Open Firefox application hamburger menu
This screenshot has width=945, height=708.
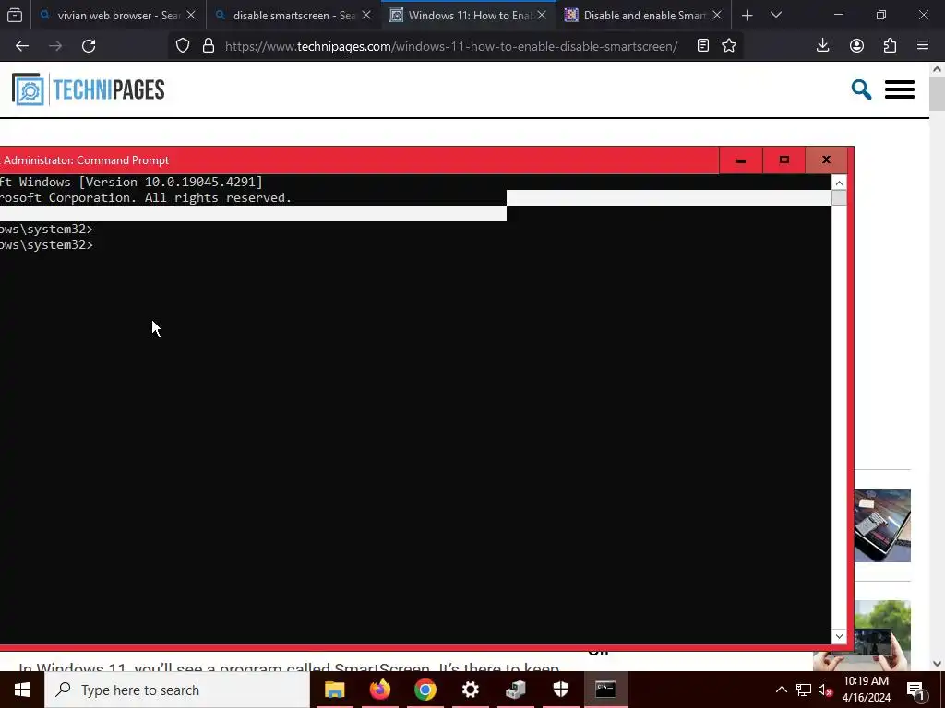[x=923, y=46]
